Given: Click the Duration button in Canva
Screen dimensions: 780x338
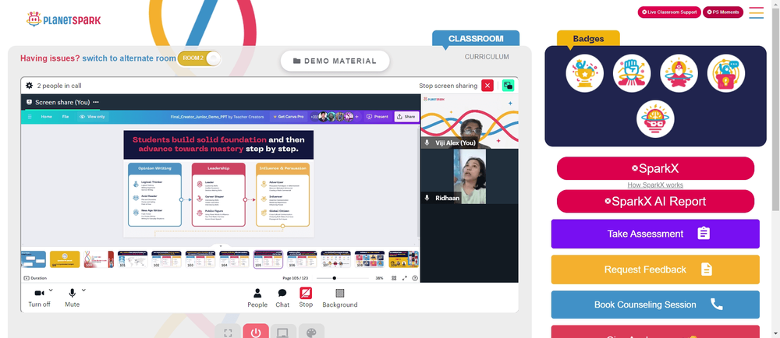Looking at the screenshot, I should [35, 279].
